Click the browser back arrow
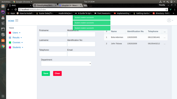Image resolution: width=177 pixels, height=99 pixels. pyautogui.click(x=9, y=10)
